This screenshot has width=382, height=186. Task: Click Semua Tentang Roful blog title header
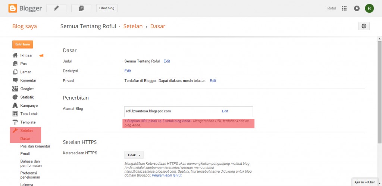click(88, 26)
